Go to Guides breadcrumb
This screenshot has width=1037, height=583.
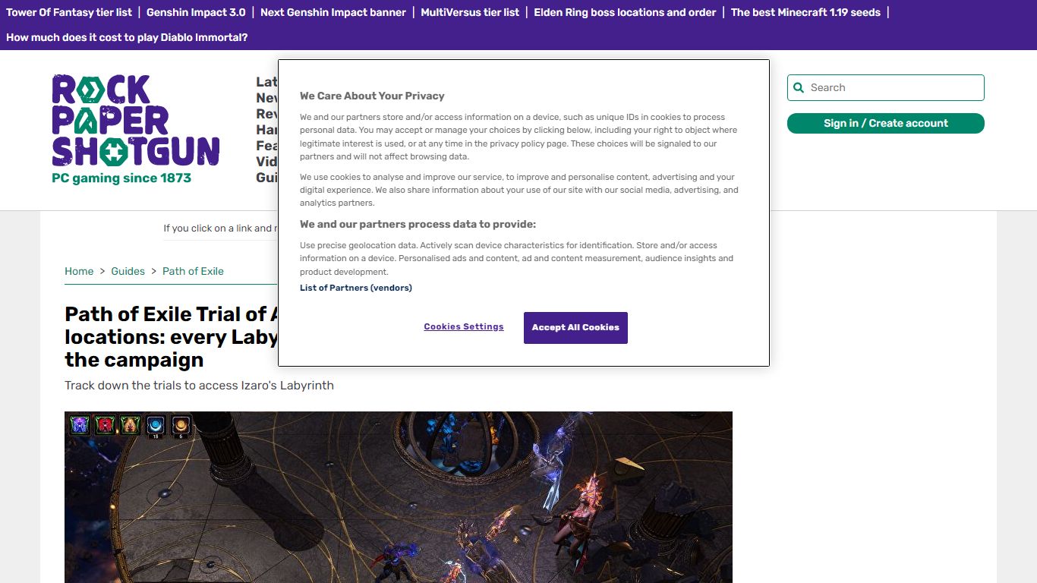128,271
